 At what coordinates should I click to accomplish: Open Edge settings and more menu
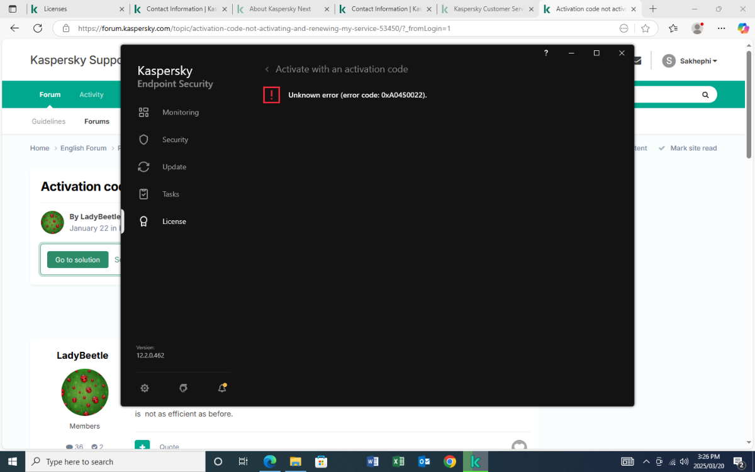[x=721, y=28]
